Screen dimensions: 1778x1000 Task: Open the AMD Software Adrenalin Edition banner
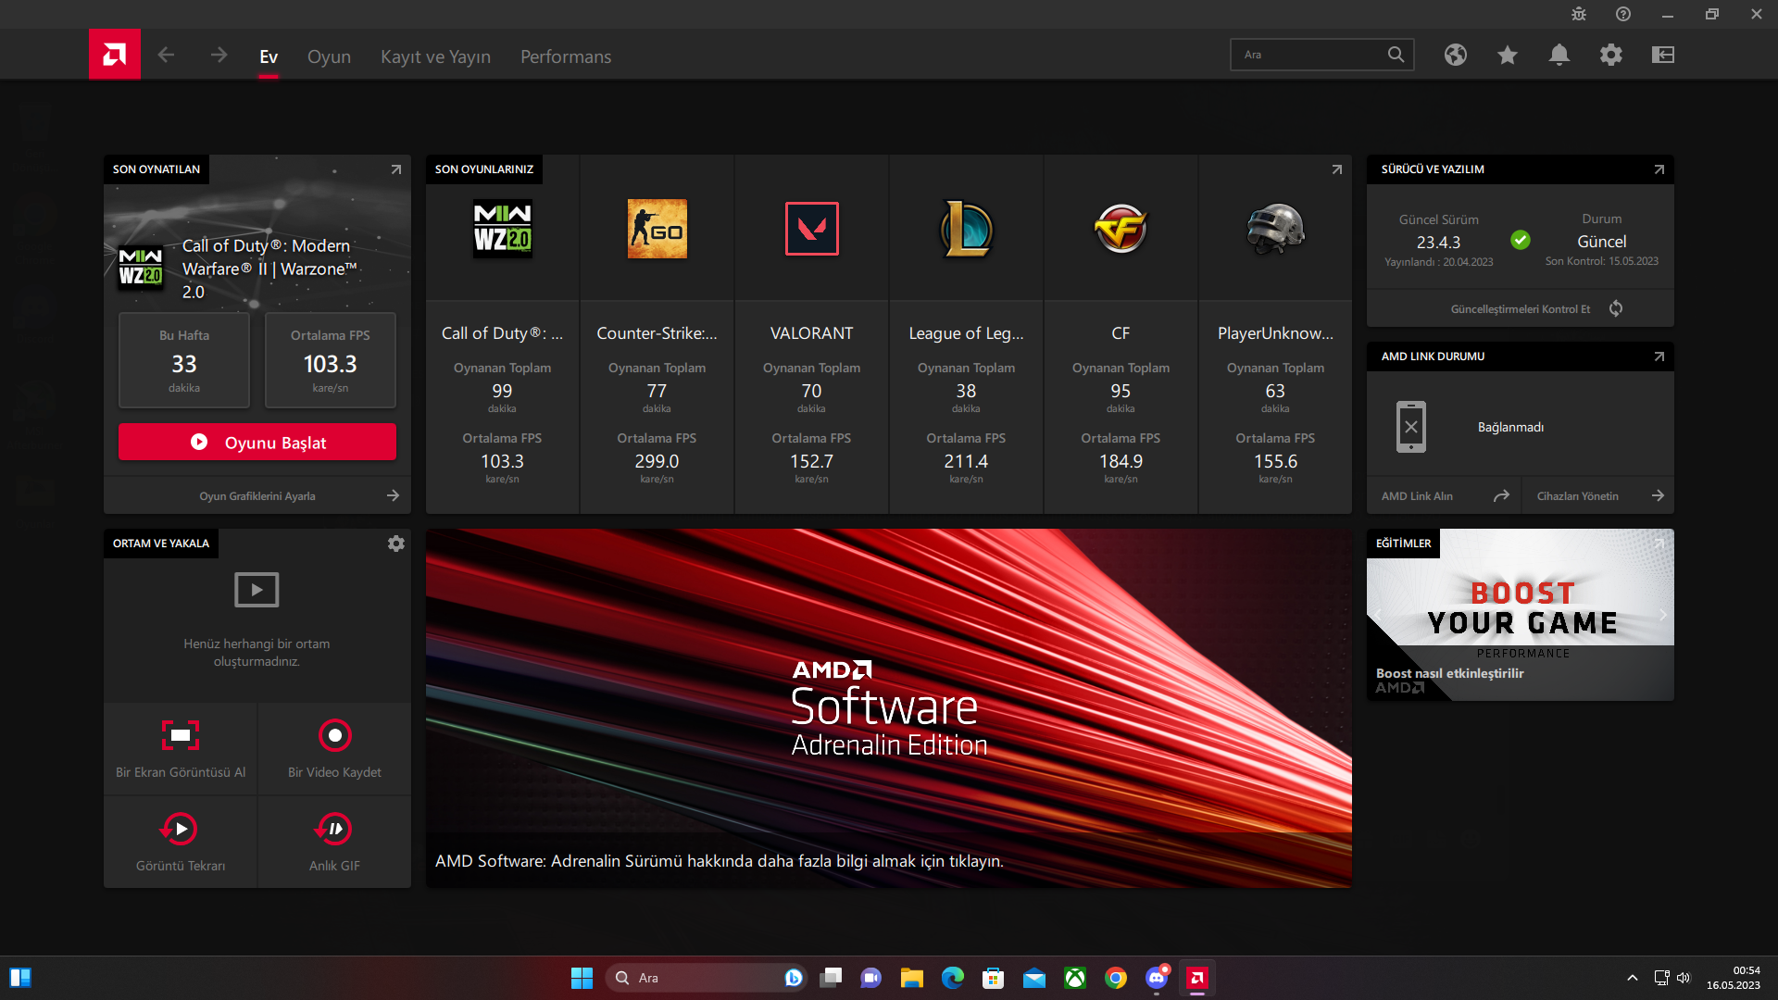coord(889,708)
